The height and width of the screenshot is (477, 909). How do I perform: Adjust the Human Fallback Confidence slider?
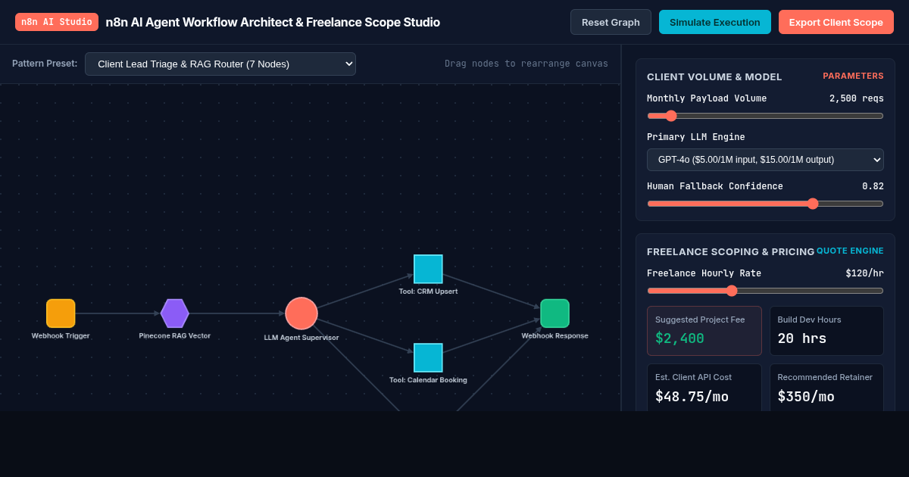coord(765,204)
